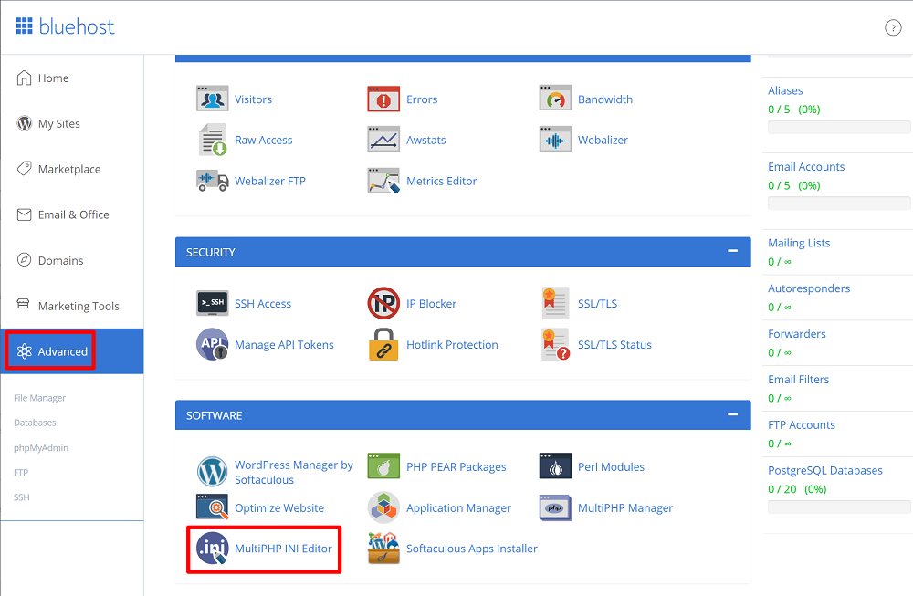The image size is (913, 596).
Task: Click the Hotlink Protection padlock icon
Action: [383, 344]
